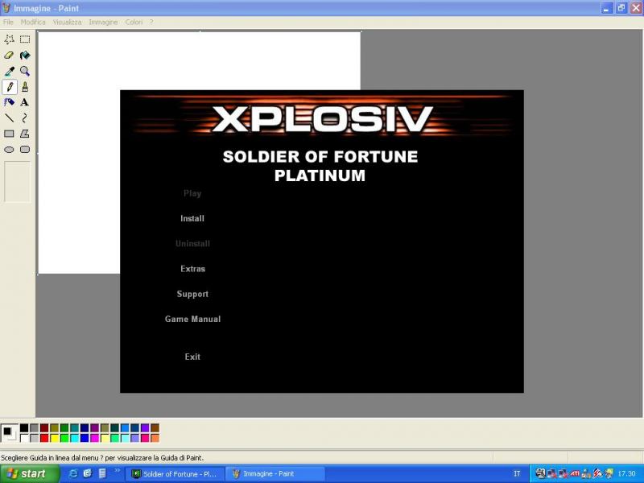Click the greyed-out Uninstall option
644x483 pixels.
[x=192, y=244]
